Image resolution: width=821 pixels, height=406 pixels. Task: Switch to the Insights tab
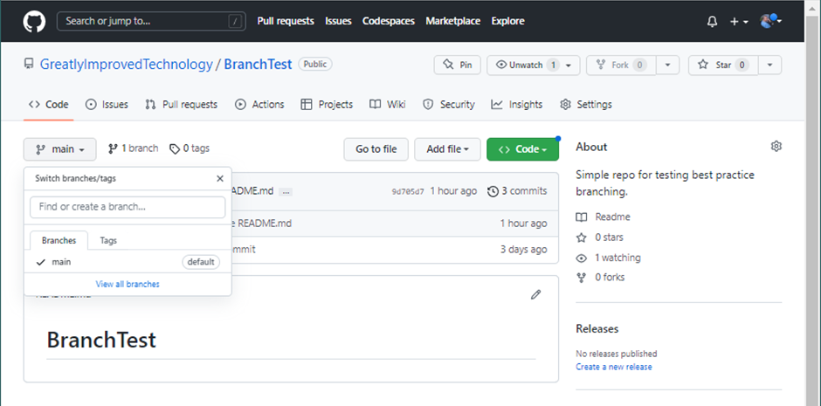coord(517,104)
